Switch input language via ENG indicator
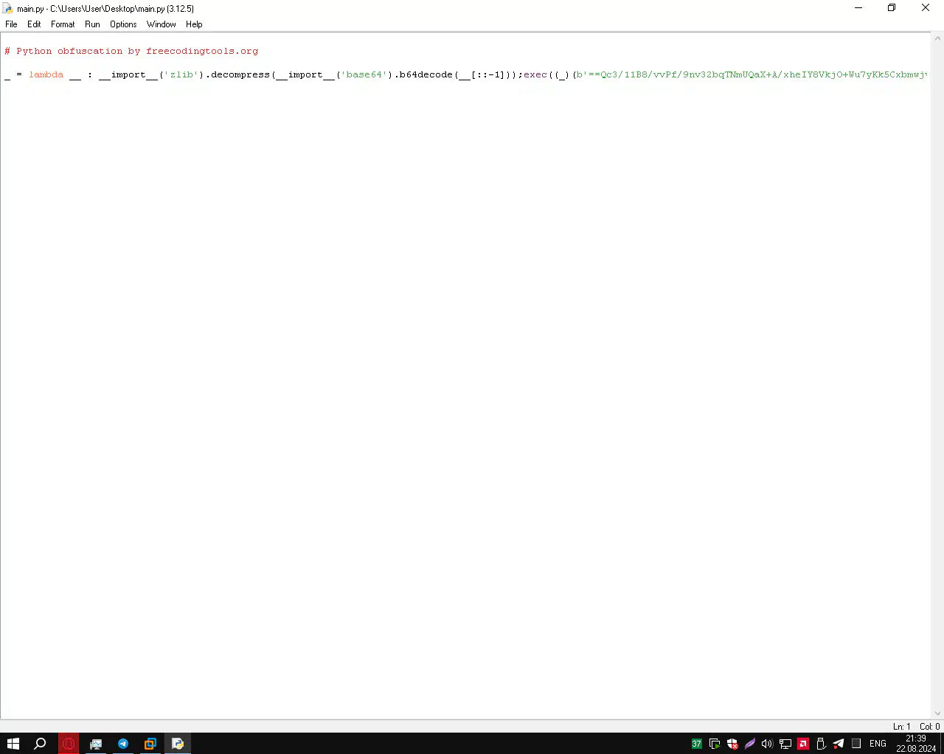 [x=878, y=744]
